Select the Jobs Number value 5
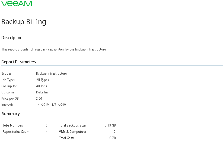This screenshot has height=142, width=223. [47, 125]
